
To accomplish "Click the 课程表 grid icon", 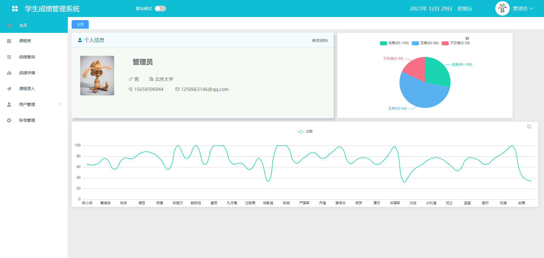I will (x=9, y=41).
